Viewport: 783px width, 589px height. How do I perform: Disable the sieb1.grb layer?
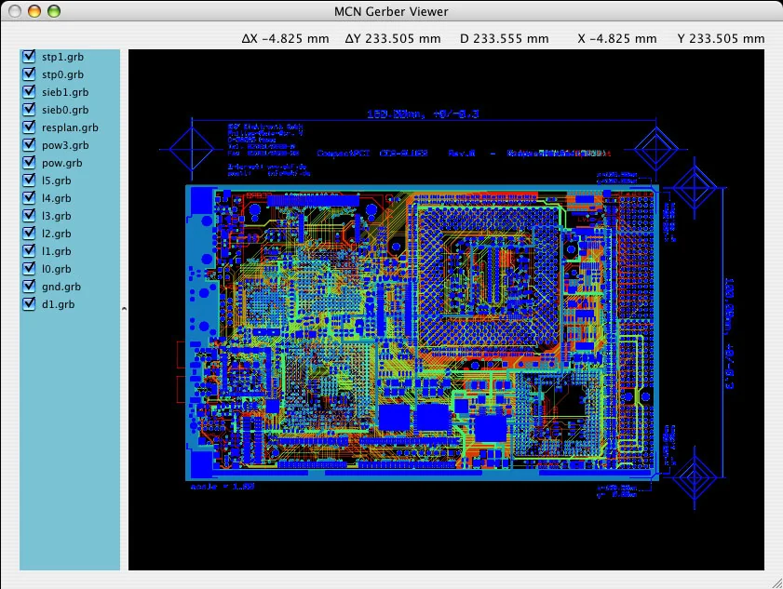point(28,91)
